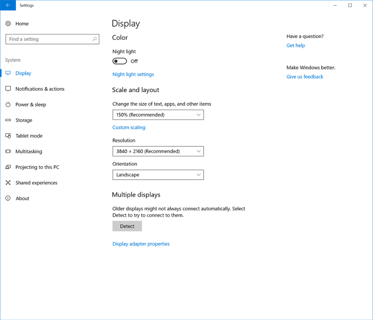
Task: Open Multitasking via its sidebar icon
Action: click(x=7, y=151)
